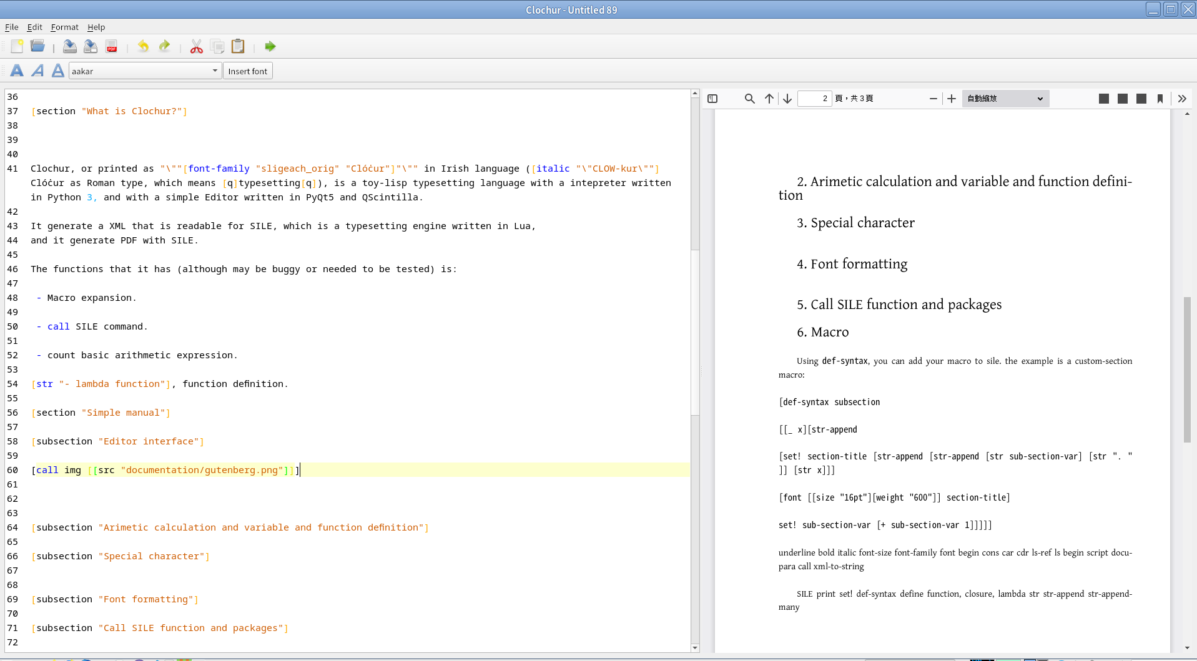Image resolution: width=1197 pixels, height=661 pixels.
Task: Click the PDF viewer vertical scrollbar thumb
Action: point(1187,370)
